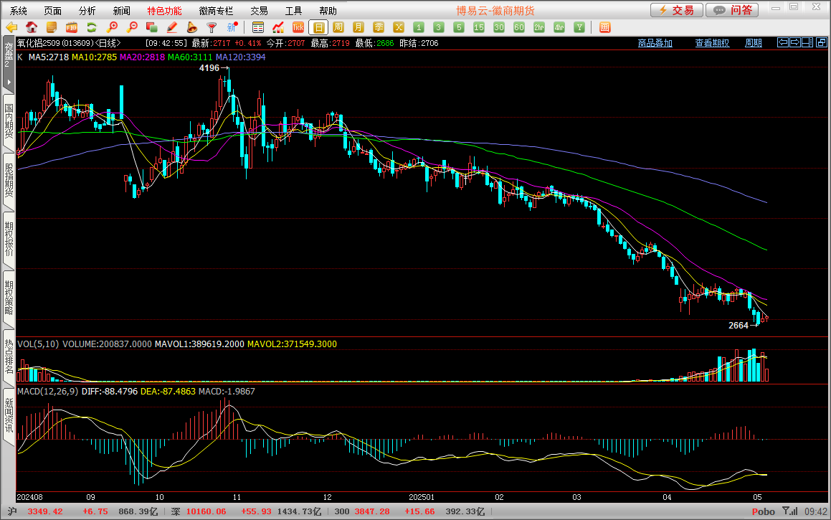Select the X custom period button

tap(399, 27)
